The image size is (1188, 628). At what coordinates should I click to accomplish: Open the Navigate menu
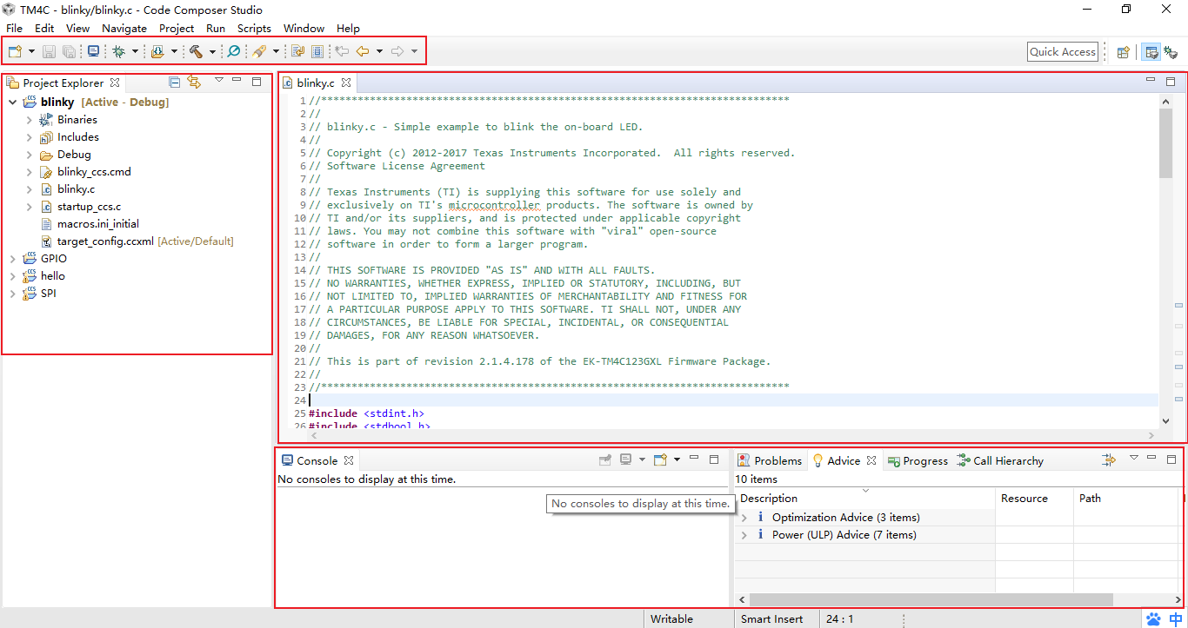click(124, 29)
